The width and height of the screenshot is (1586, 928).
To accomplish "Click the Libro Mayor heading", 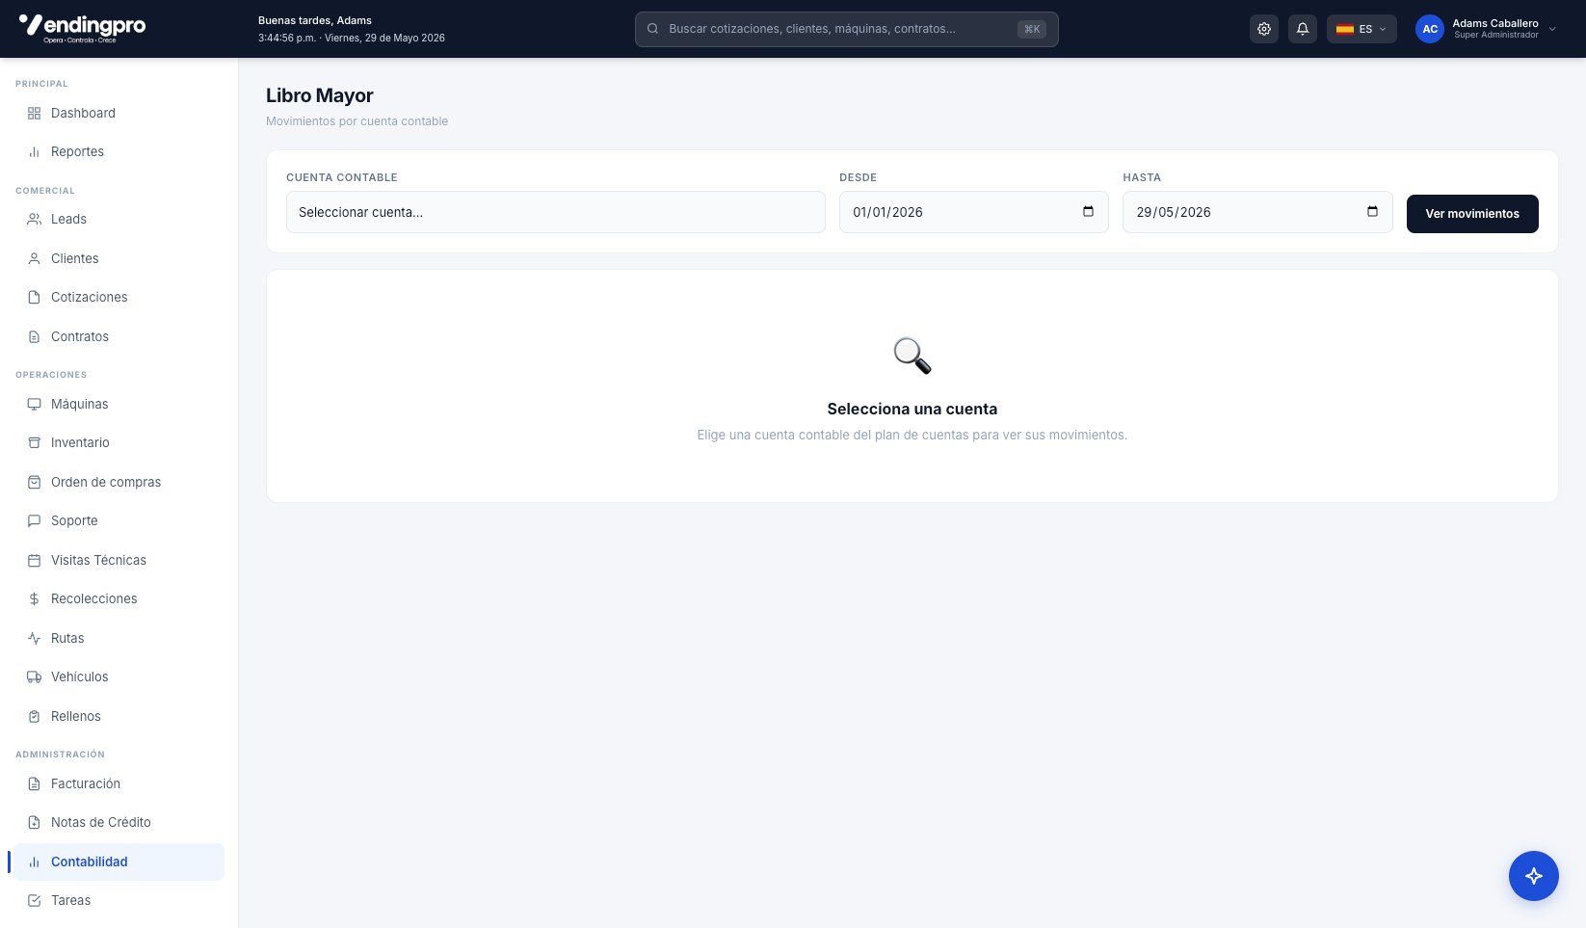I will coord(320,95).
